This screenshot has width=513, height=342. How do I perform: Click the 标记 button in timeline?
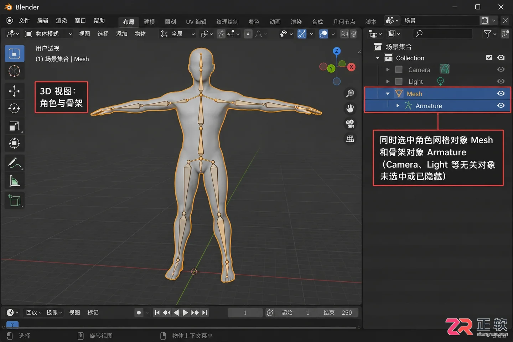tap(93, 312)
